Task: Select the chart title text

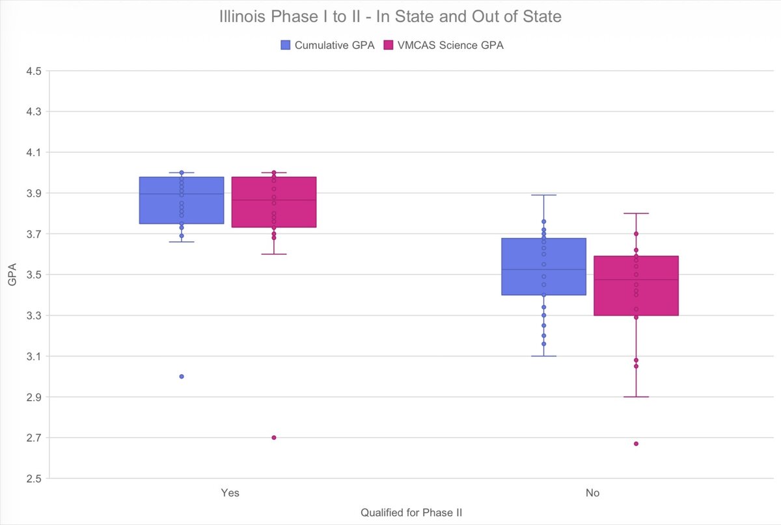Action: (390, 17)
